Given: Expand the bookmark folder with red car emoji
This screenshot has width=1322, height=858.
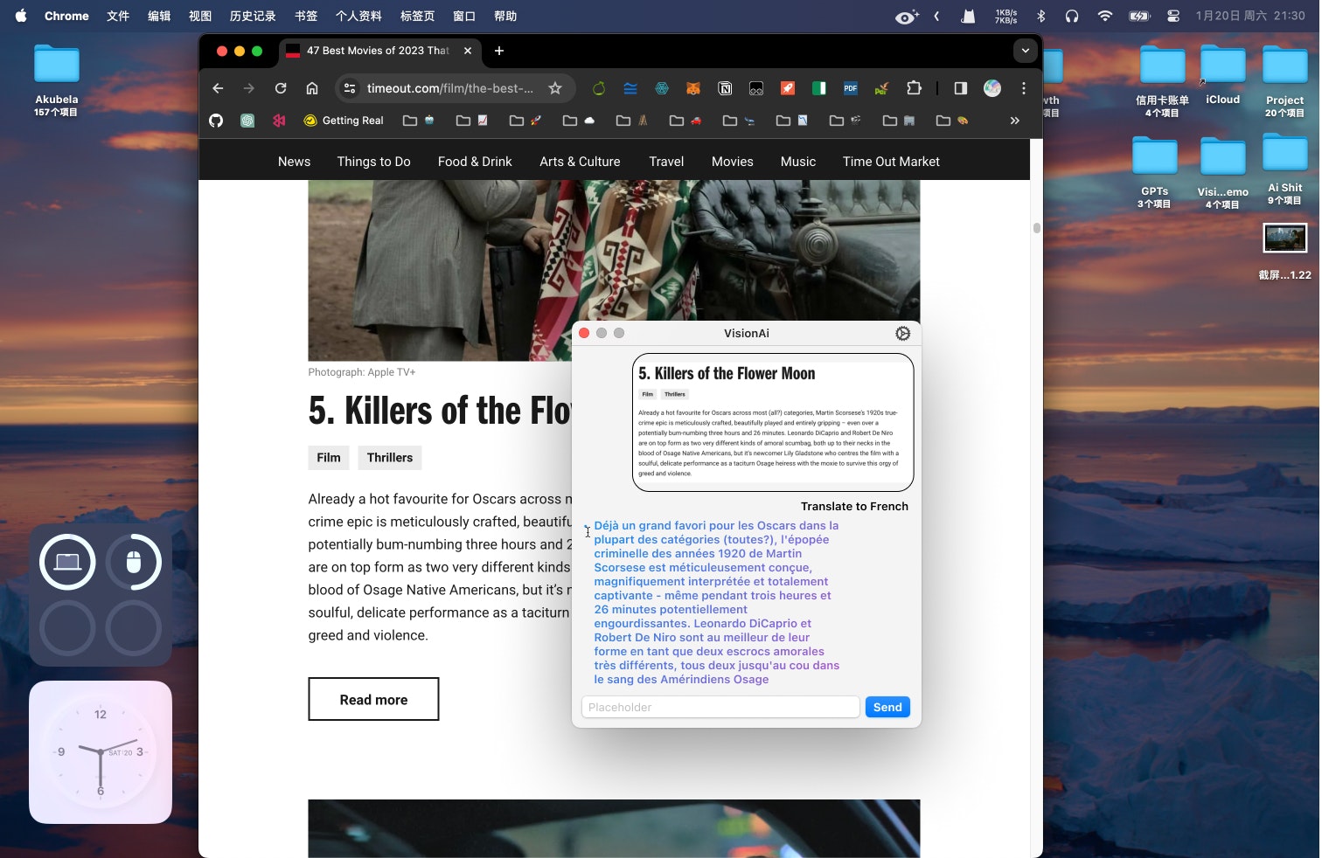Looking at the screenshot, I should [685, 121].
